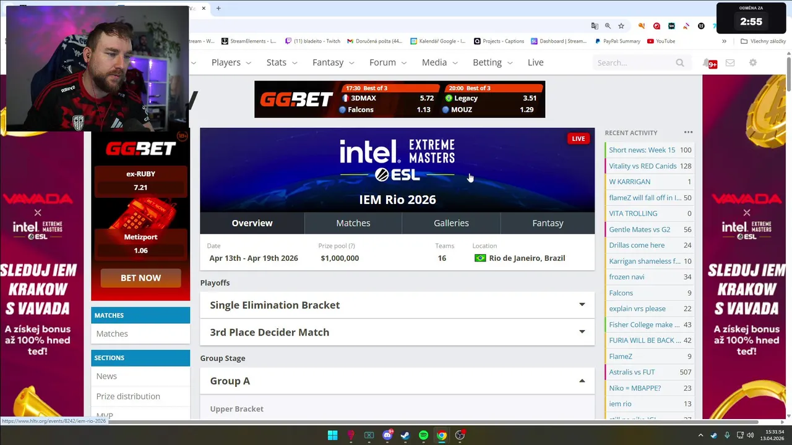Viewport: 792px width, 445px height.
Task: Open the PayPal Summary bookmark
Action: point(618,41)
